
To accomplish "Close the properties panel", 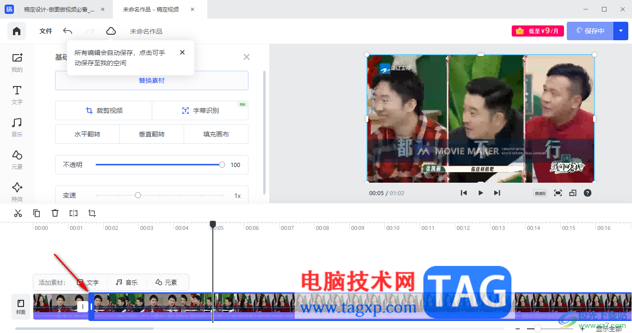I will tap(247, 57).
